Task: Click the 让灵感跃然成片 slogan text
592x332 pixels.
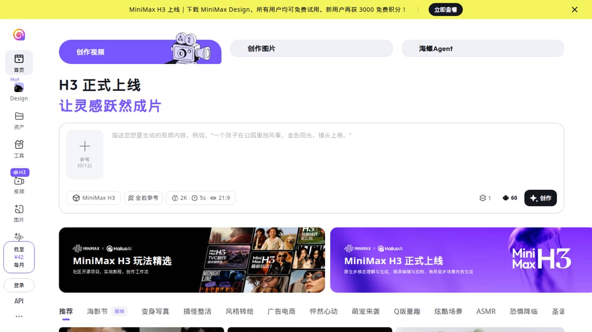Action: (110, 105)
